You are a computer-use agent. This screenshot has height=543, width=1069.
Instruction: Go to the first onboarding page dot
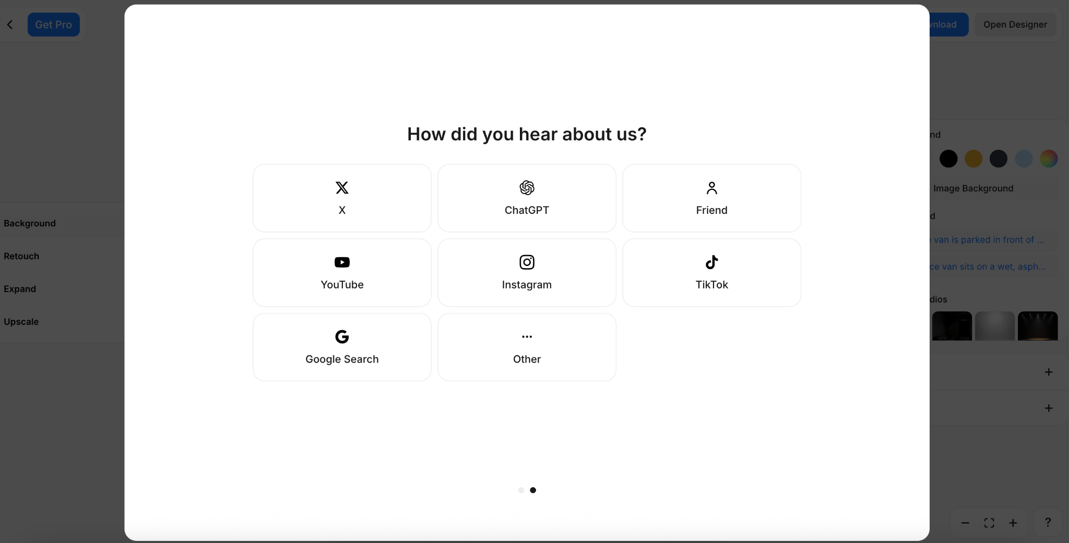coord(521,490)
